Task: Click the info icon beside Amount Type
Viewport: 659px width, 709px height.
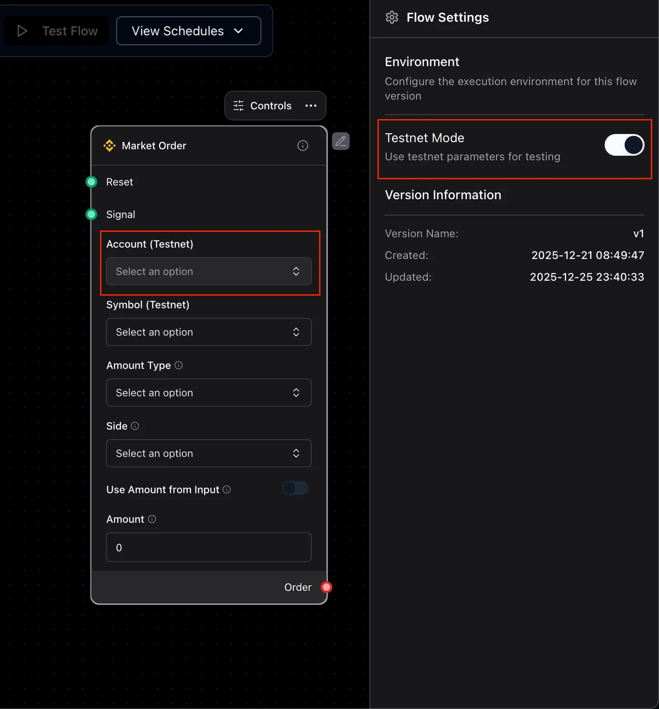Action: tap(179, 365)
